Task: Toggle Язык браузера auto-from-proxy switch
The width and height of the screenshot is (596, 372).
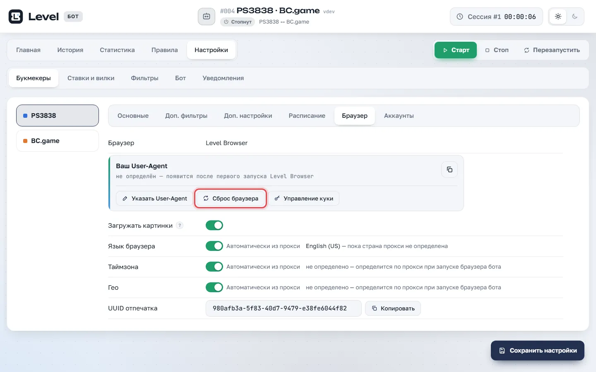Action: coord(214,246)
